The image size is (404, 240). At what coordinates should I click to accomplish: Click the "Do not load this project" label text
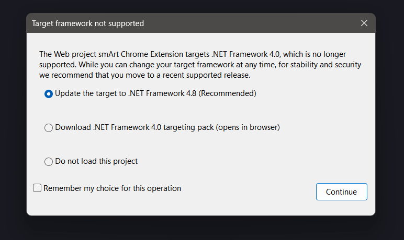coord(96,161)
